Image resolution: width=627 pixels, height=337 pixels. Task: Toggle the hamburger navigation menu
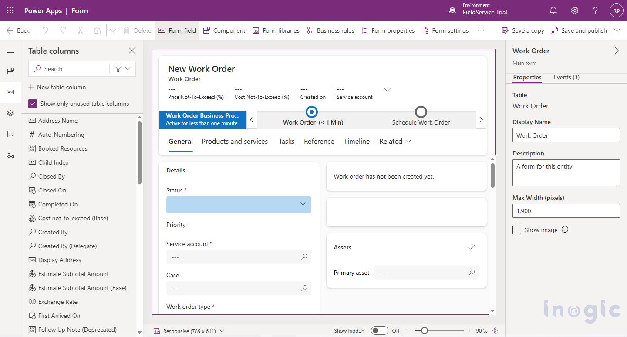[x=10, y=51]
